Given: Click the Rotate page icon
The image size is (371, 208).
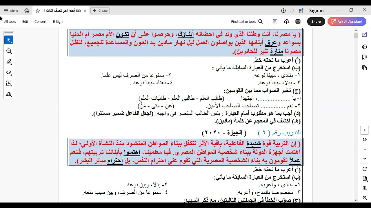Looking at the screenshot, I should click(x=365, y=169).
